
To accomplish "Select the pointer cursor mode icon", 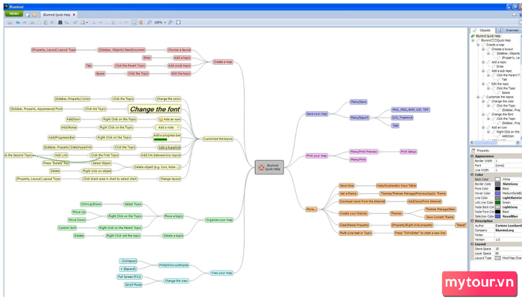I will coord(134,22).
